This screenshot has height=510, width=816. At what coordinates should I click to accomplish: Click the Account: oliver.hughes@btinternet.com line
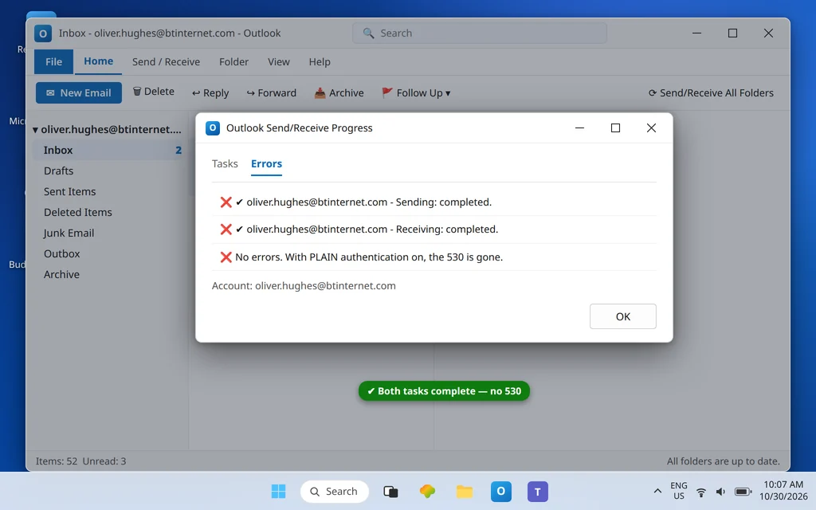304,286
